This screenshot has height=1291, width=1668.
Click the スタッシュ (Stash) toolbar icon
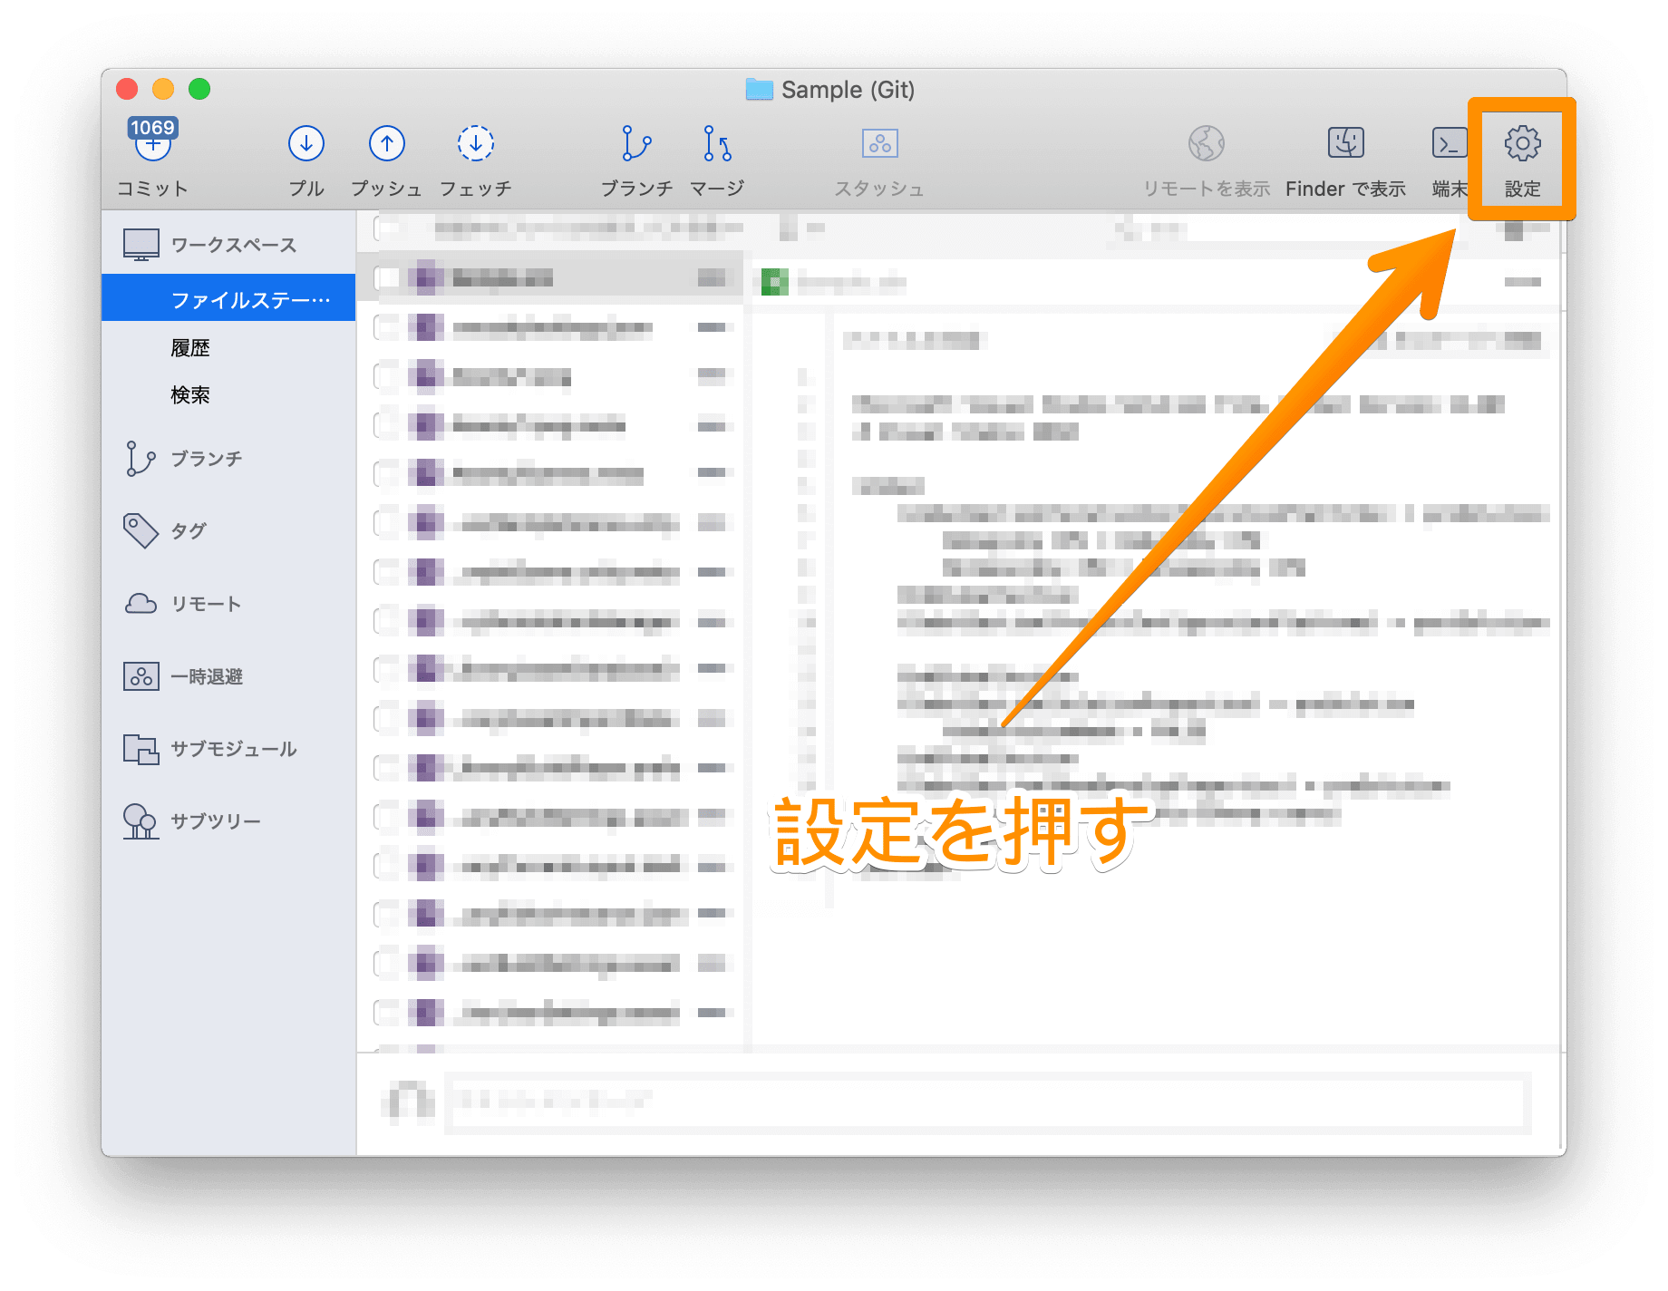pos(879,143)
